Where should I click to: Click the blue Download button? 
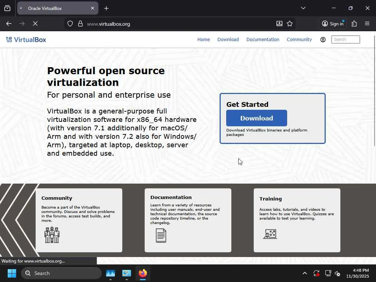[257, 118]
